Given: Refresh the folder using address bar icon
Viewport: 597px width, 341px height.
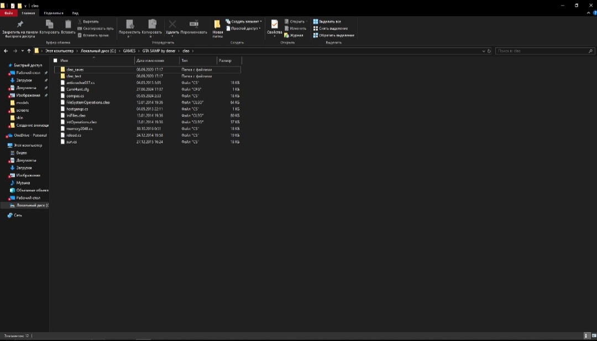Looking at the screenshot, I should click(x=489, y=51).
